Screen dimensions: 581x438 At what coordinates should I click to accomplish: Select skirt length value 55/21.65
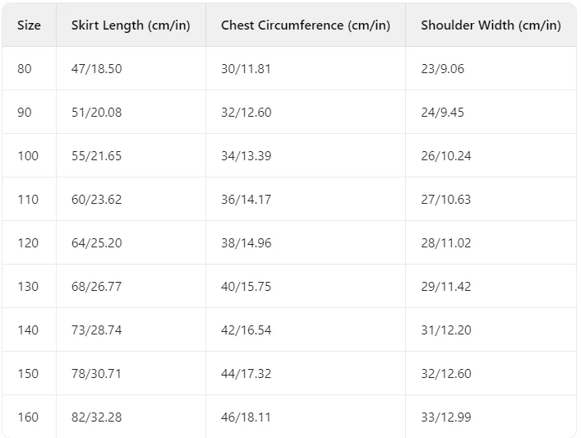[96, 156]
